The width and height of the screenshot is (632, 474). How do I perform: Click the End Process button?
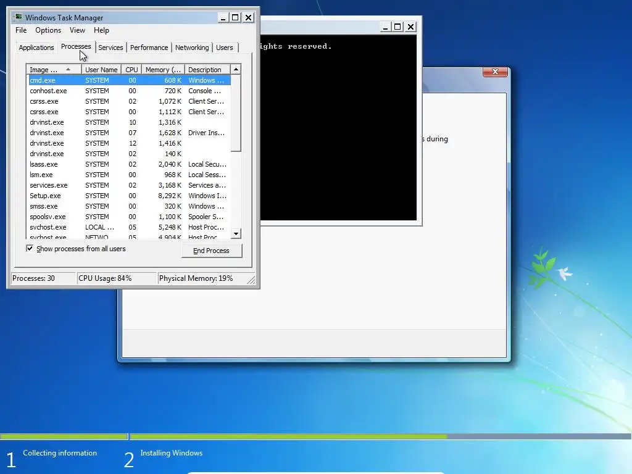pos(211,251)
